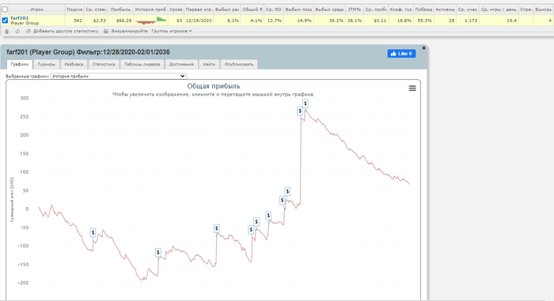Sort by the 'Победа' column header
This screenshot has width=554, height=301.
point(423,9)
